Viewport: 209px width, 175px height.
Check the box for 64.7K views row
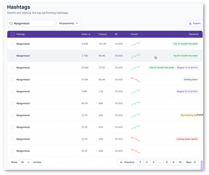tap(13, 104)
